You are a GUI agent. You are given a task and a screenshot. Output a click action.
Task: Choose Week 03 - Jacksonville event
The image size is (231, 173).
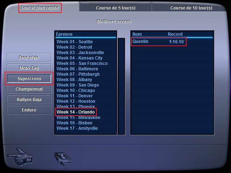tap(80, 53)
